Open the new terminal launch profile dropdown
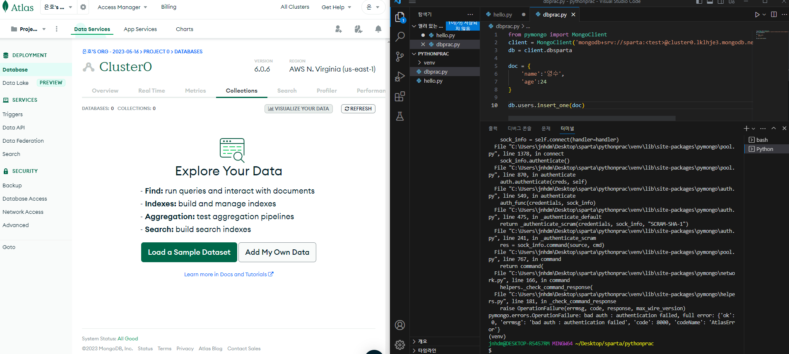Viewport: 789px width, 354px height. point(753,129)
